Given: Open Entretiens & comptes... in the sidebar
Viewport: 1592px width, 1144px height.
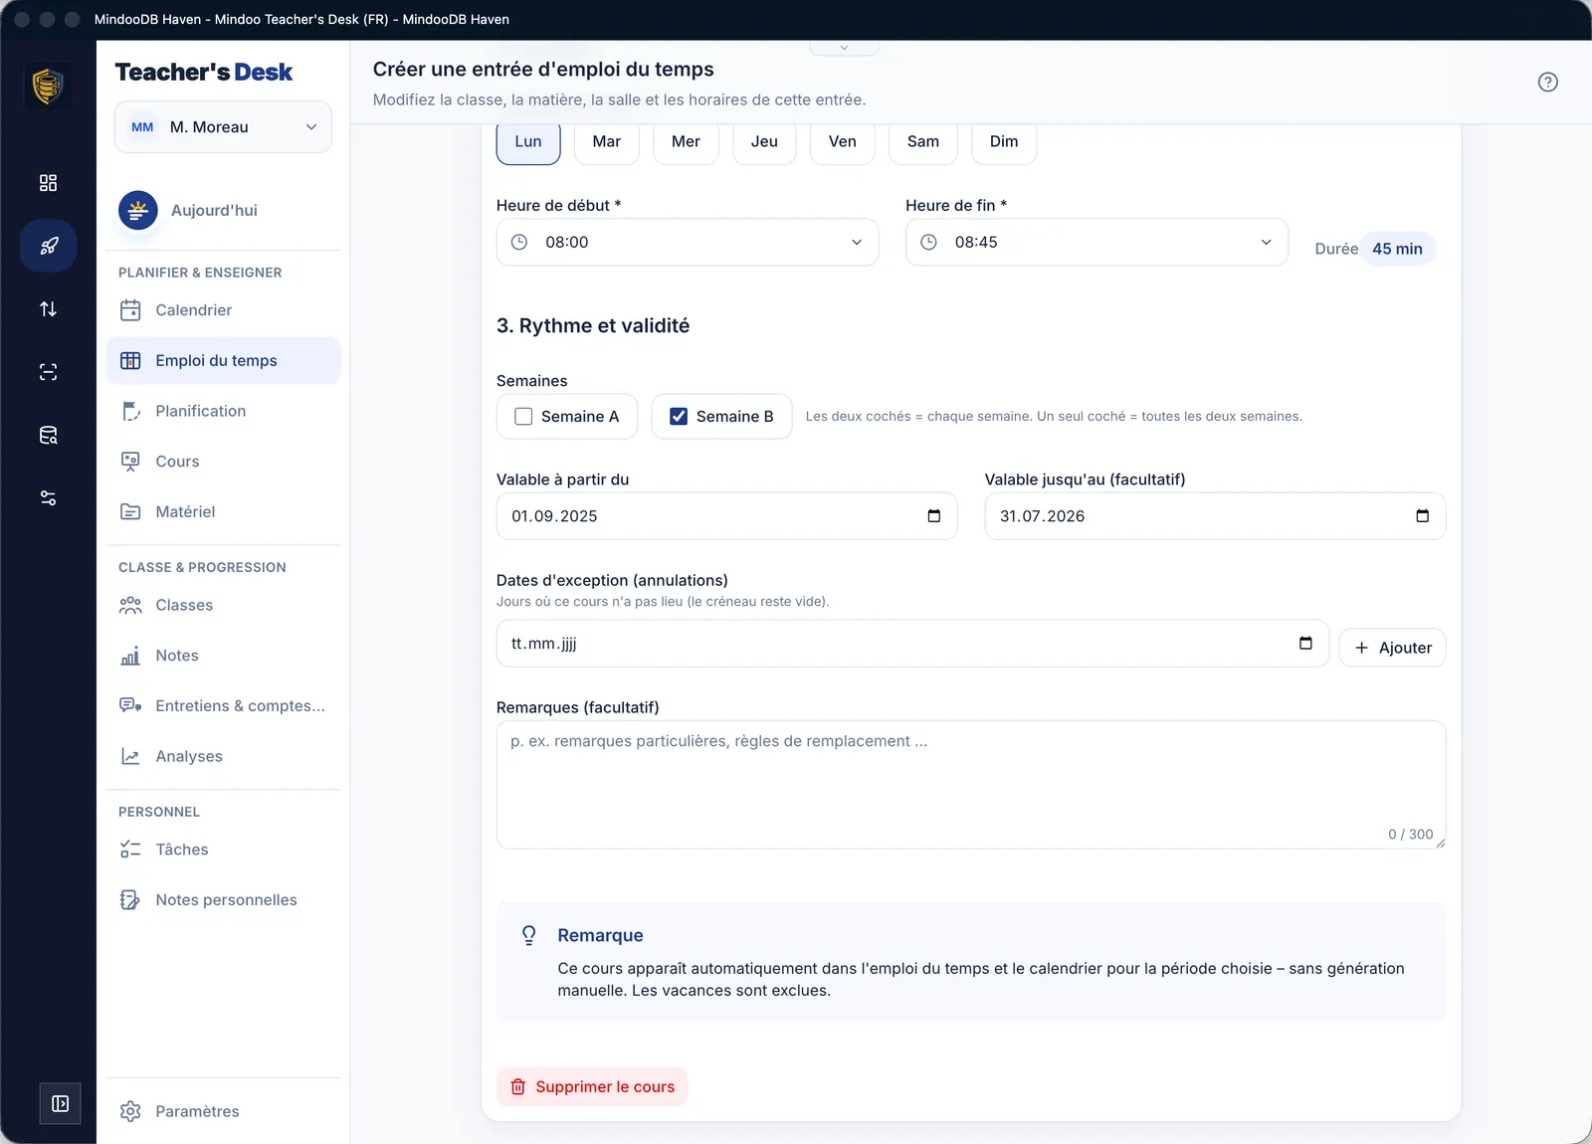Looking at the screenshot, I should coord(223,705).
